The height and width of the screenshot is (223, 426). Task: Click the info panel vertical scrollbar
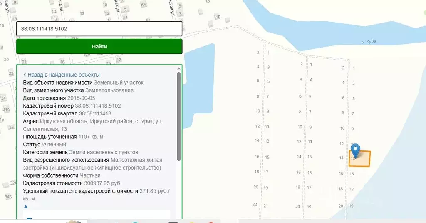tap(179, 117)
